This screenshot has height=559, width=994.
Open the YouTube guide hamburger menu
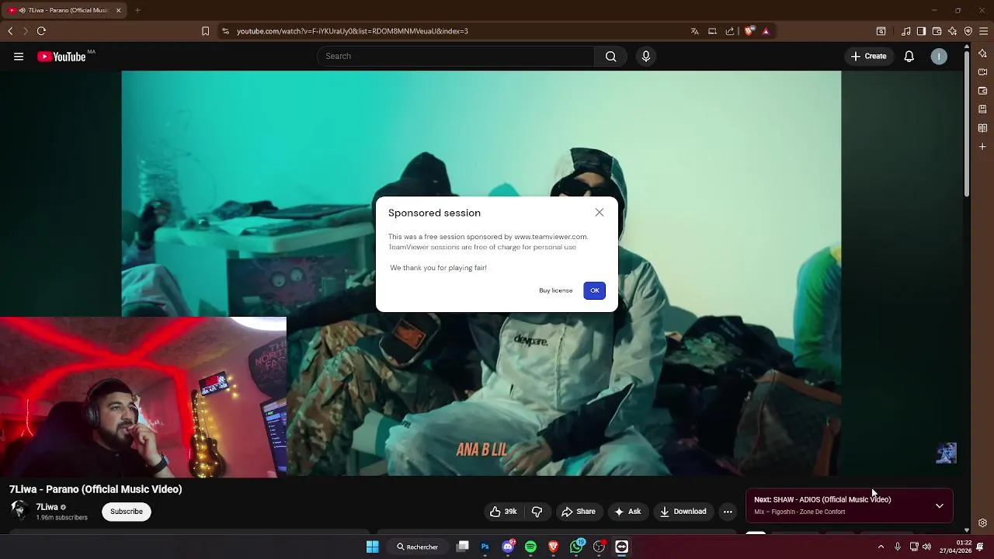click(19, 56)
